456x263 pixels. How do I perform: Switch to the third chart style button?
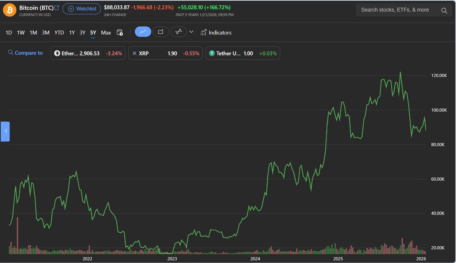pos(179,32)
